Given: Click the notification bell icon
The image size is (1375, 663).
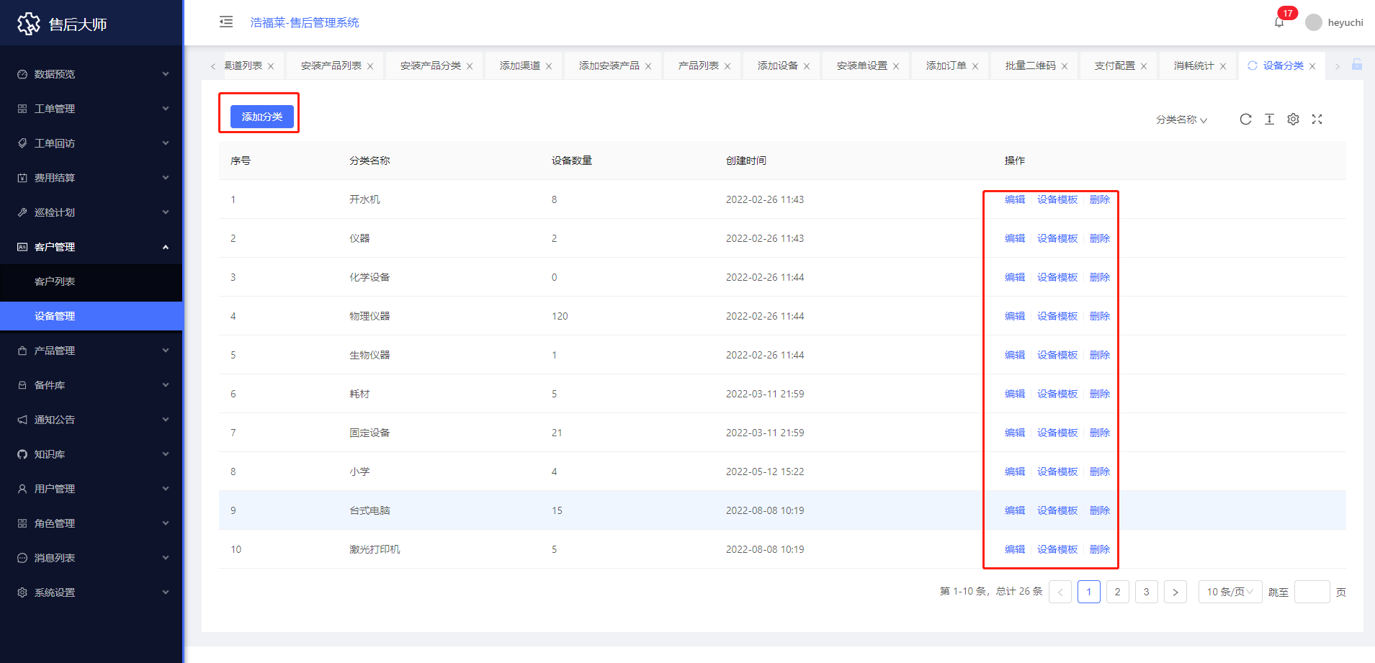Looking at the screenshot, I should (1279, 22).
